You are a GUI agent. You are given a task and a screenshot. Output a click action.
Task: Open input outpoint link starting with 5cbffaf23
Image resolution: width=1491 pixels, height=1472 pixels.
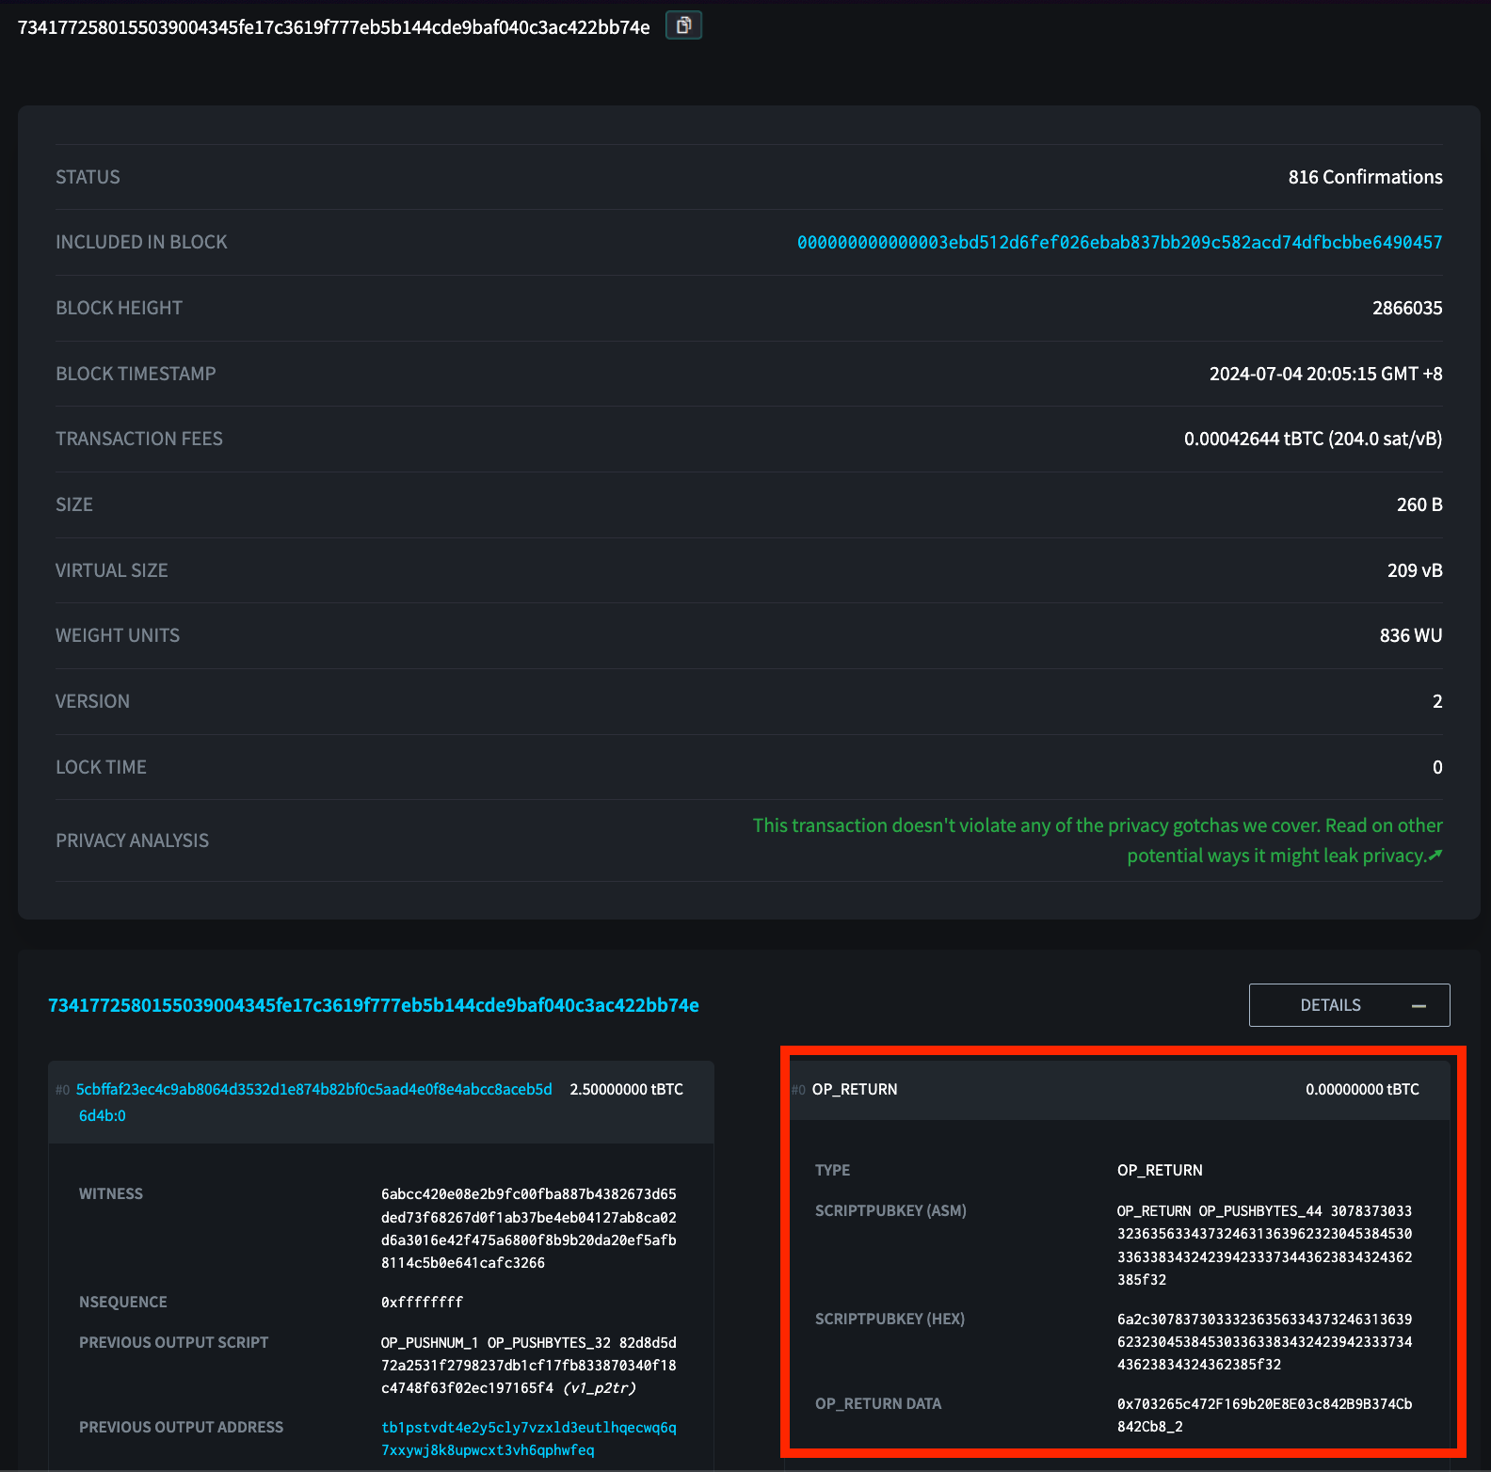pyautogui.click(x=313, y=1090)
